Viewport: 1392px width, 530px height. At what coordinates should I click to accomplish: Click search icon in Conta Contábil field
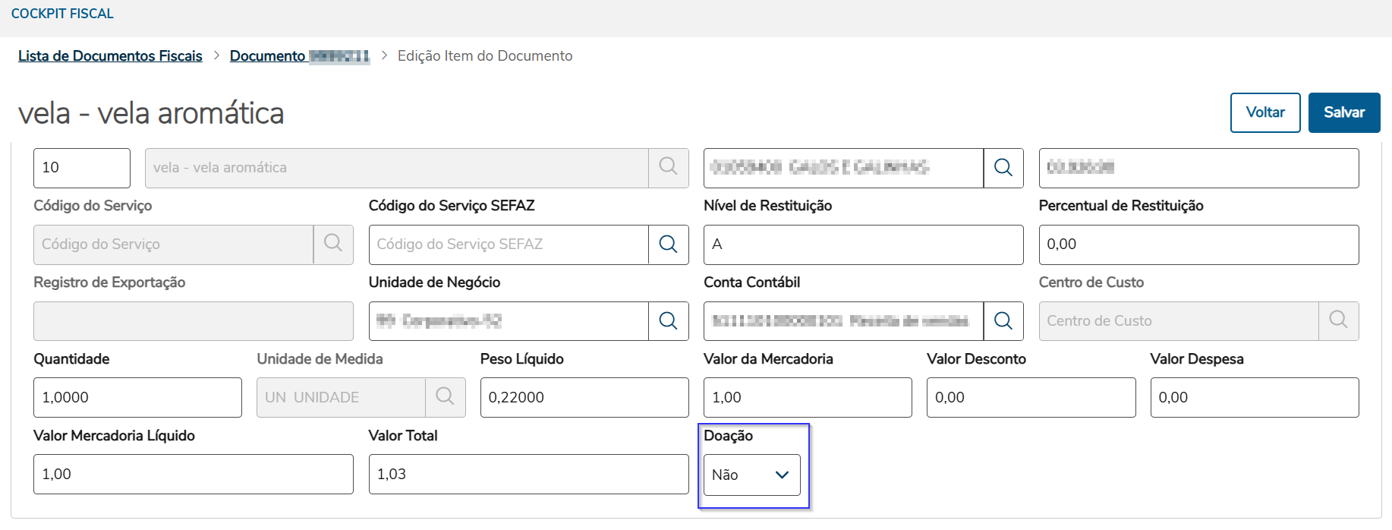click(x=1003, y=321)
